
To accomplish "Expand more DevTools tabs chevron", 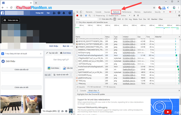I will (x=164, y=12).
